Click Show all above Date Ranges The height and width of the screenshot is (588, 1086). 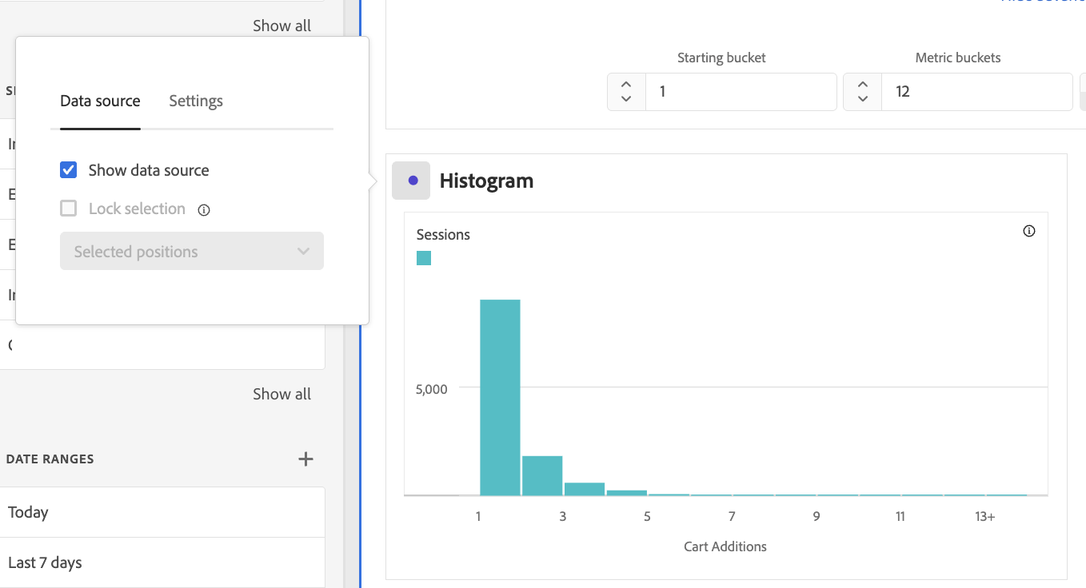[x=281, y=394]
